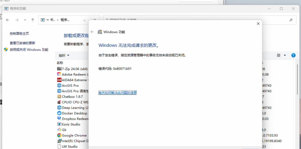Click the 程序和功能 title bar icon

(x=6, y=9)
